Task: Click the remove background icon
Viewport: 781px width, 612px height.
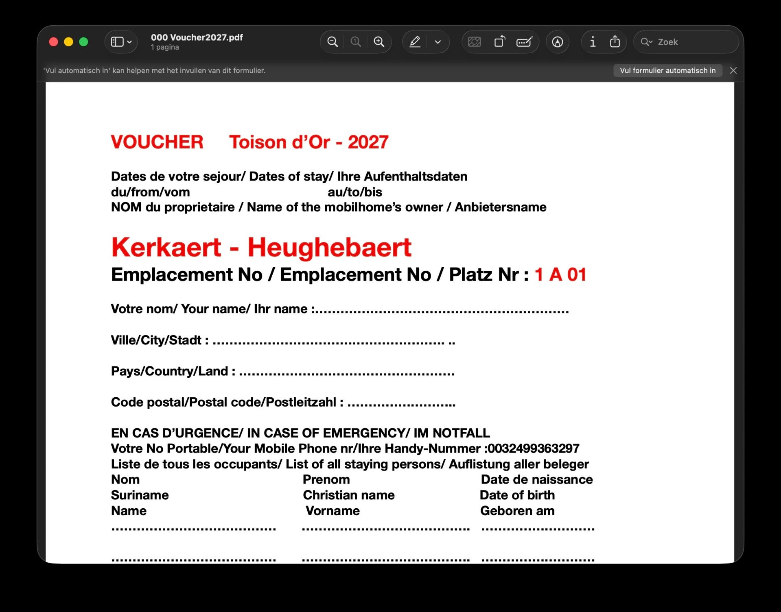Action: 475,42
